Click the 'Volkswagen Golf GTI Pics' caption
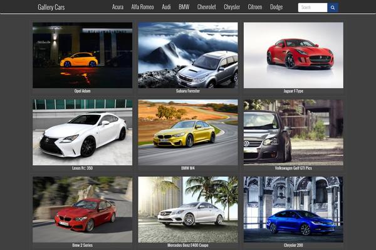This screenshot has height=250, width=376. tap(293, 168)
